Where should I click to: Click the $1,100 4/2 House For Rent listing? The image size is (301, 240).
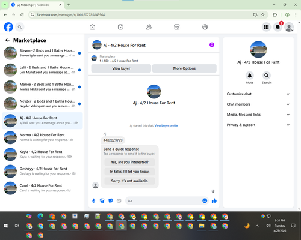coord(119,61)
